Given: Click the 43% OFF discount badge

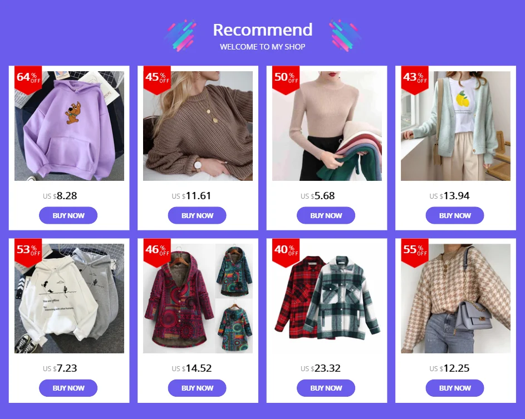Looking at the screenshot, I should (x=415, y=80).
